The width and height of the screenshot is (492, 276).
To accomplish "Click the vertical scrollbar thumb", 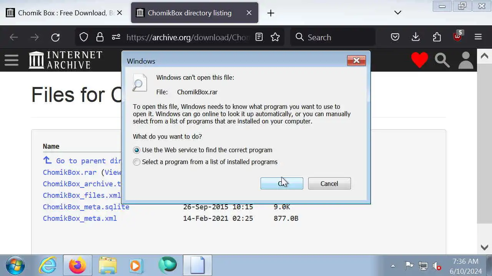I will pos(484,144).
